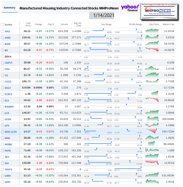The width and height of the screenshot is (183, 187).
Task: View the UMH day chart sparkline
Action: click(x=152, y=175)
